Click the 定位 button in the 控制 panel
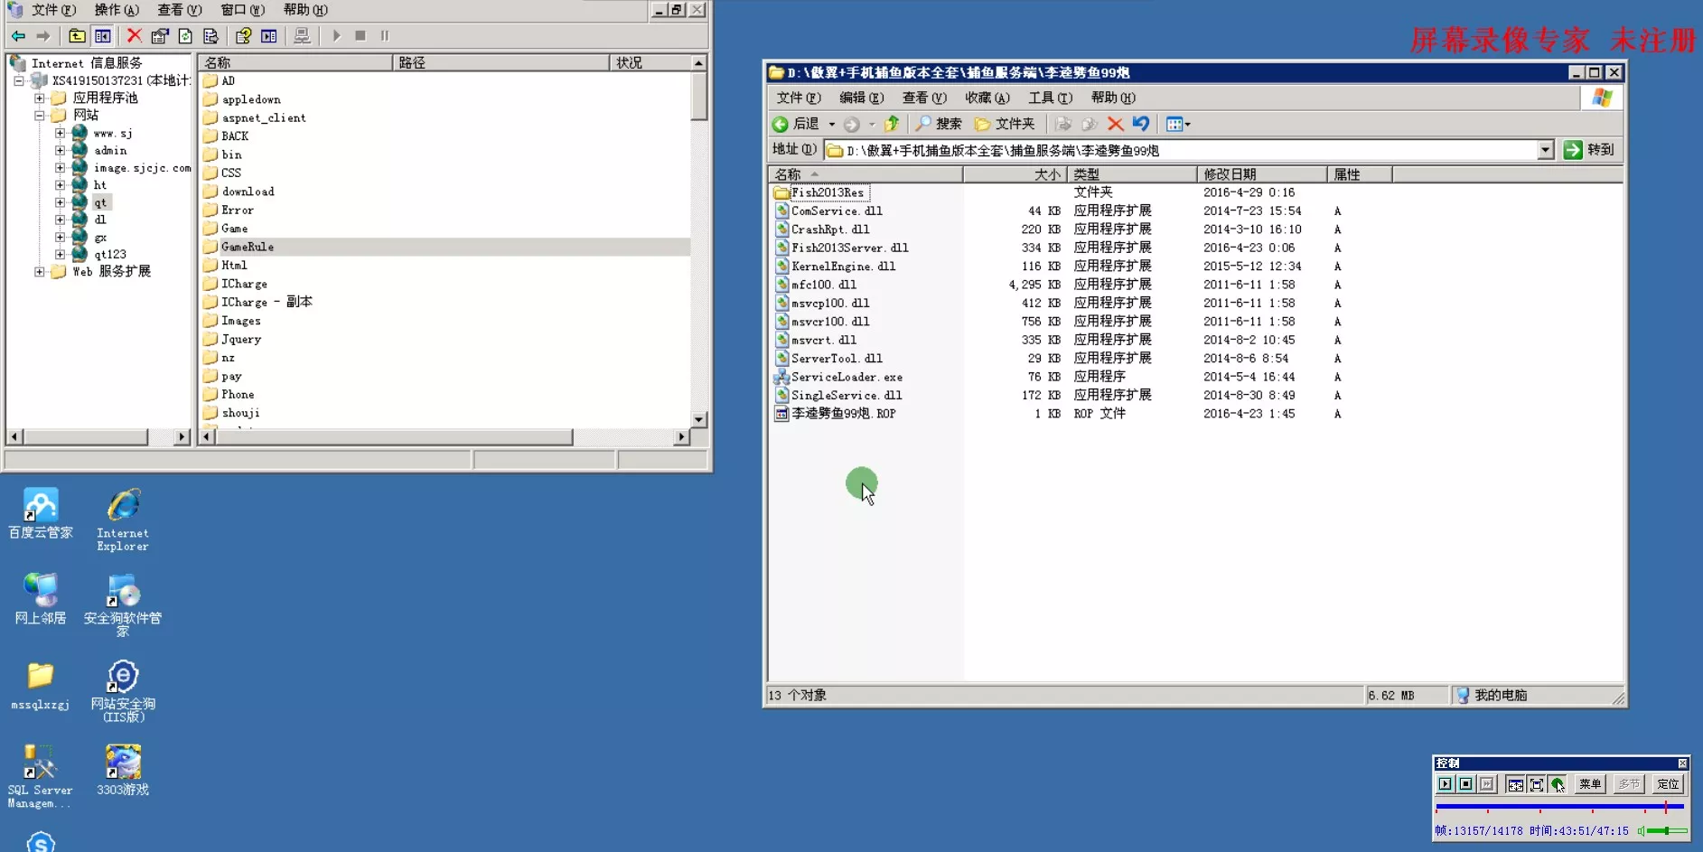This screenshot has width=1703, height=852. [1668, 784]
